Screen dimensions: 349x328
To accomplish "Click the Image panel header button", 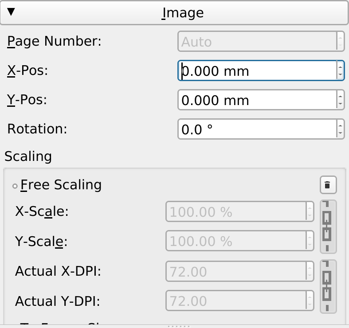I will 183,12.
